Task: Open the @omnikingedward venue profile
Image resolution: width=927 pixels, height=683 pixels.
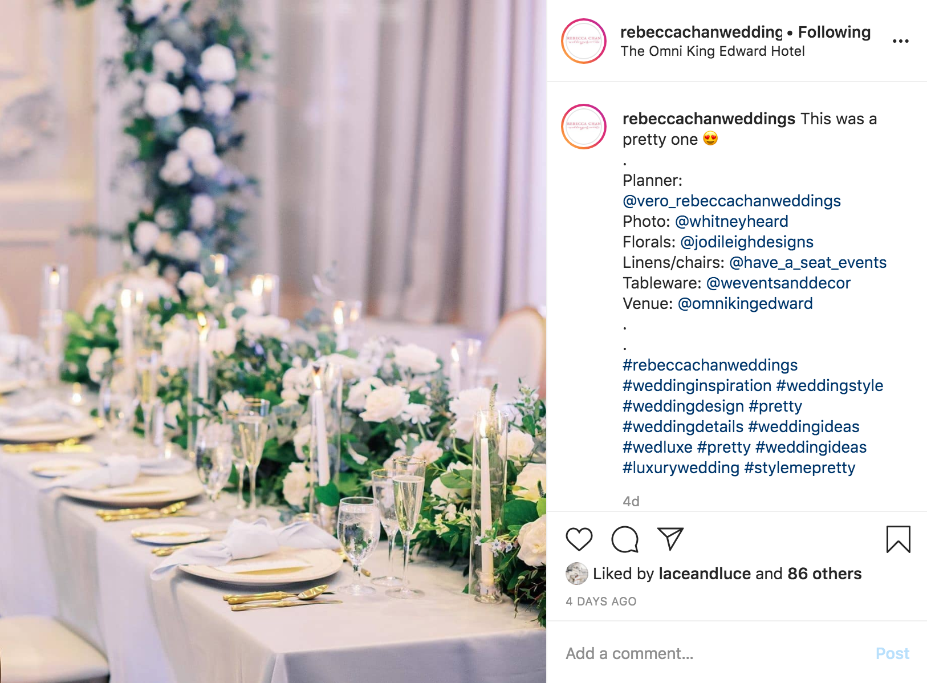Action: click(x=745, y=303)
